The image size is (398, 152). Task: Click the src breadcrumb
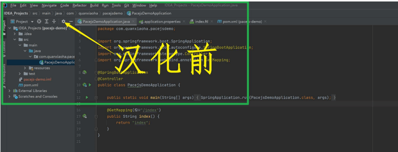[35, 13]
